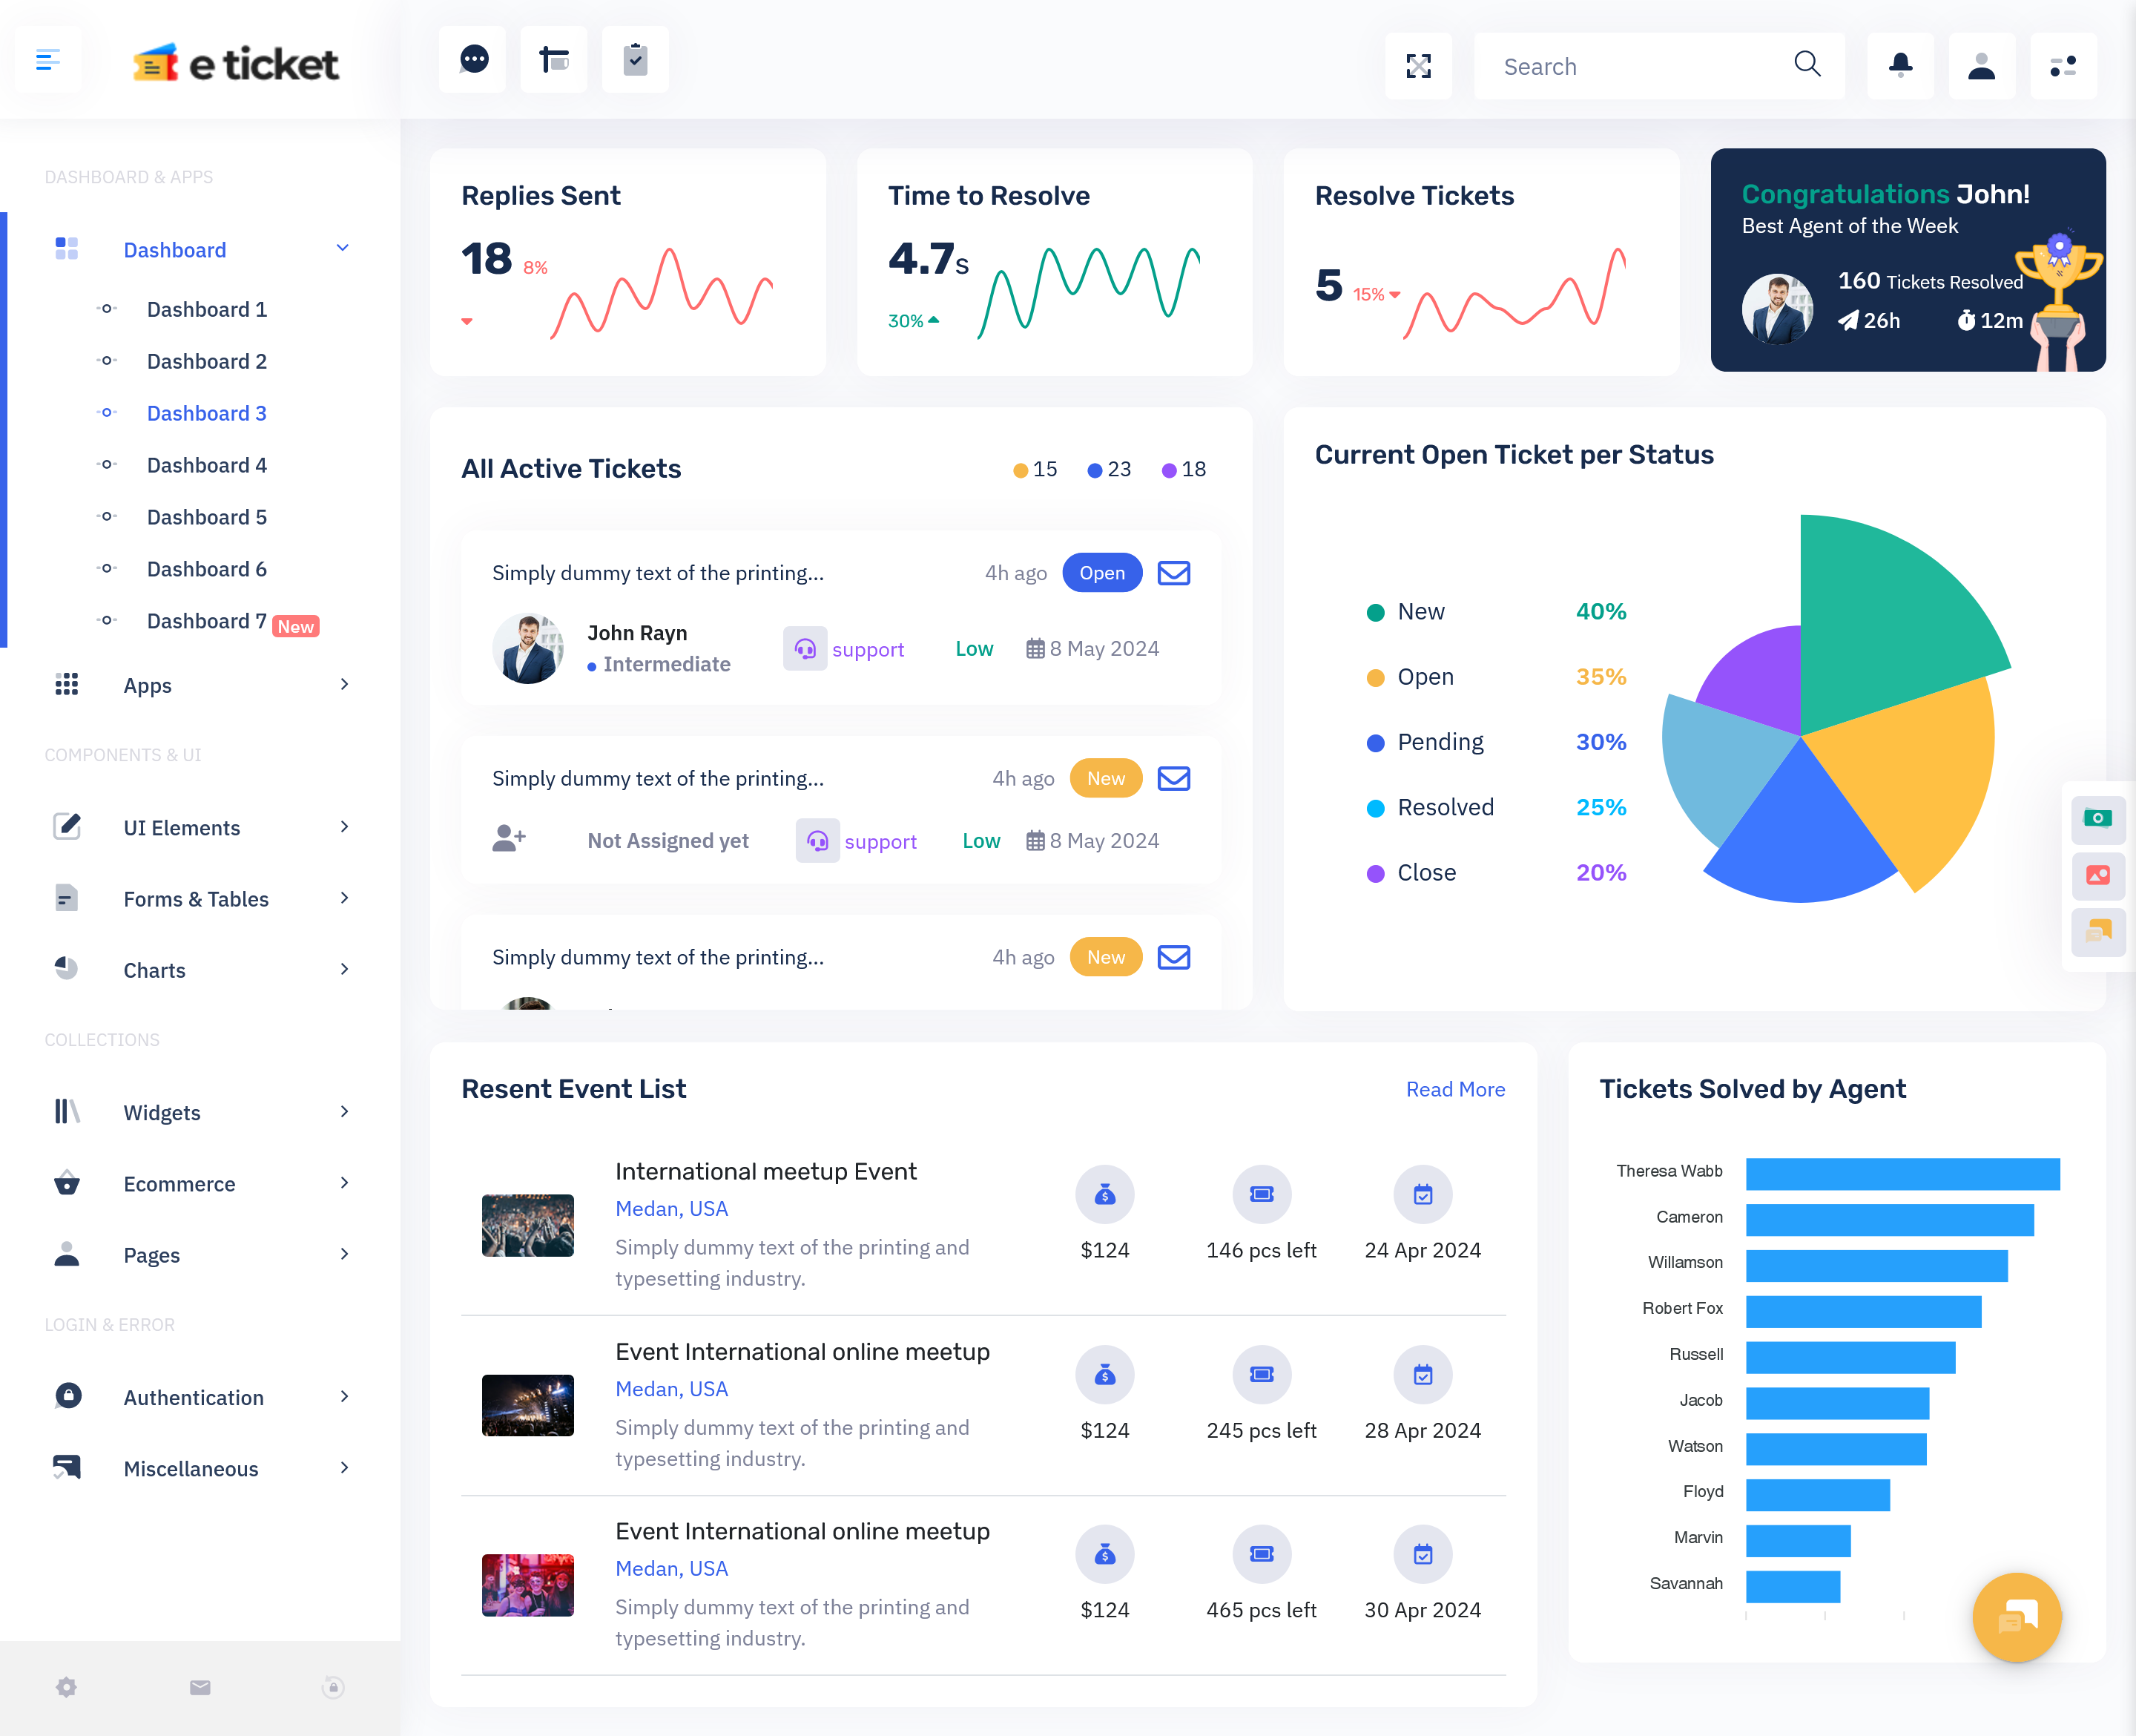
Task: Click ticket icon above 146 pcs left
Action: coord(1262,1194)
